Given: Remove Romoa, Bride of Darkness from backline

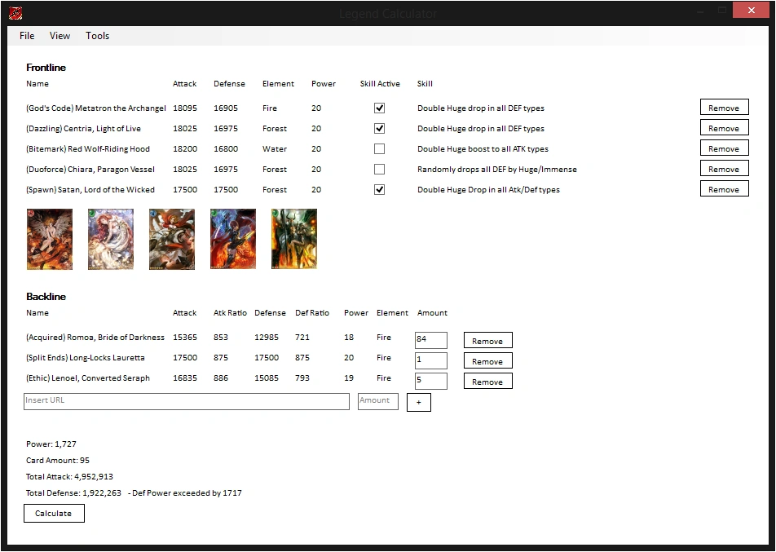Looking at the screenshot, I should click(487, 339).
